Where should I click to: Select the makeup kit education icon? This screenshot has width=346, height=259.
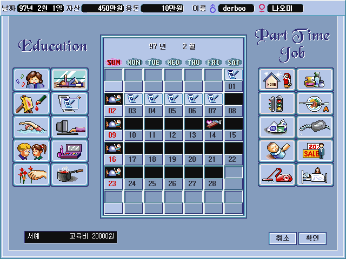[x=70, y=151]
